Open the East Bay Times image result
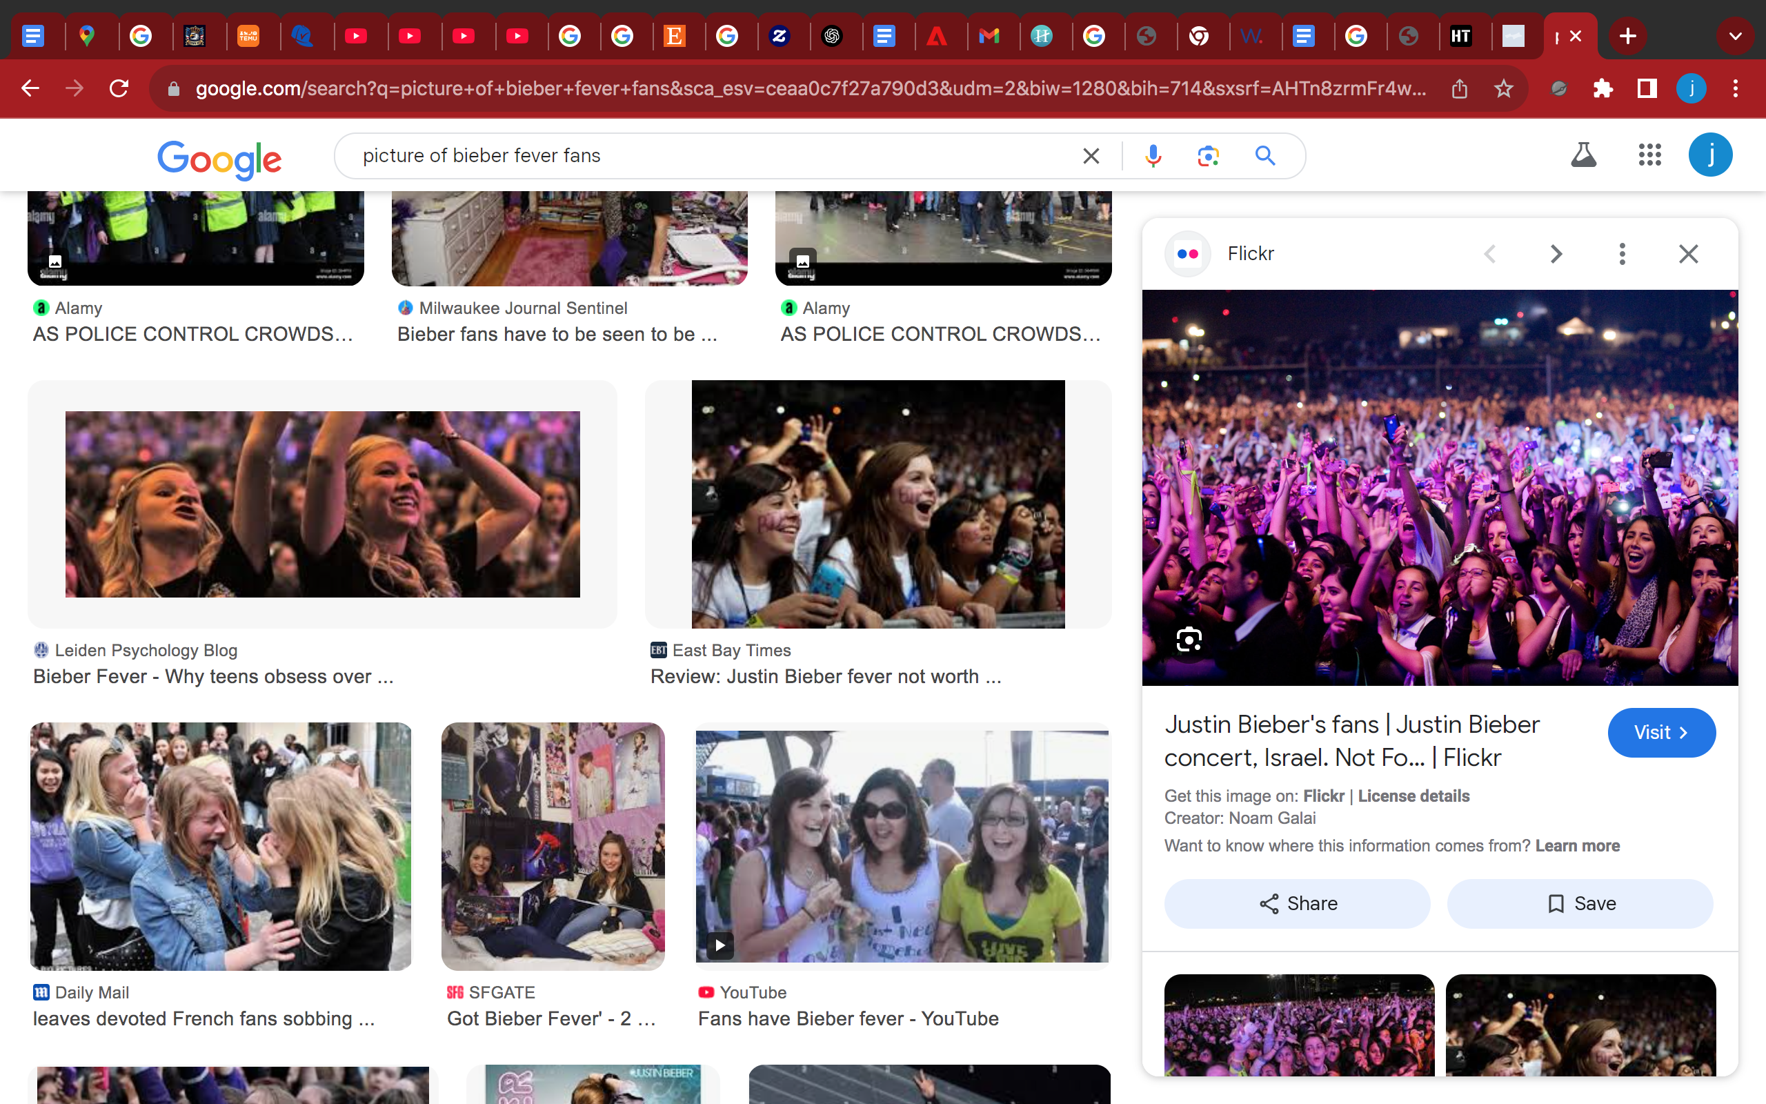 pos(878,504)
